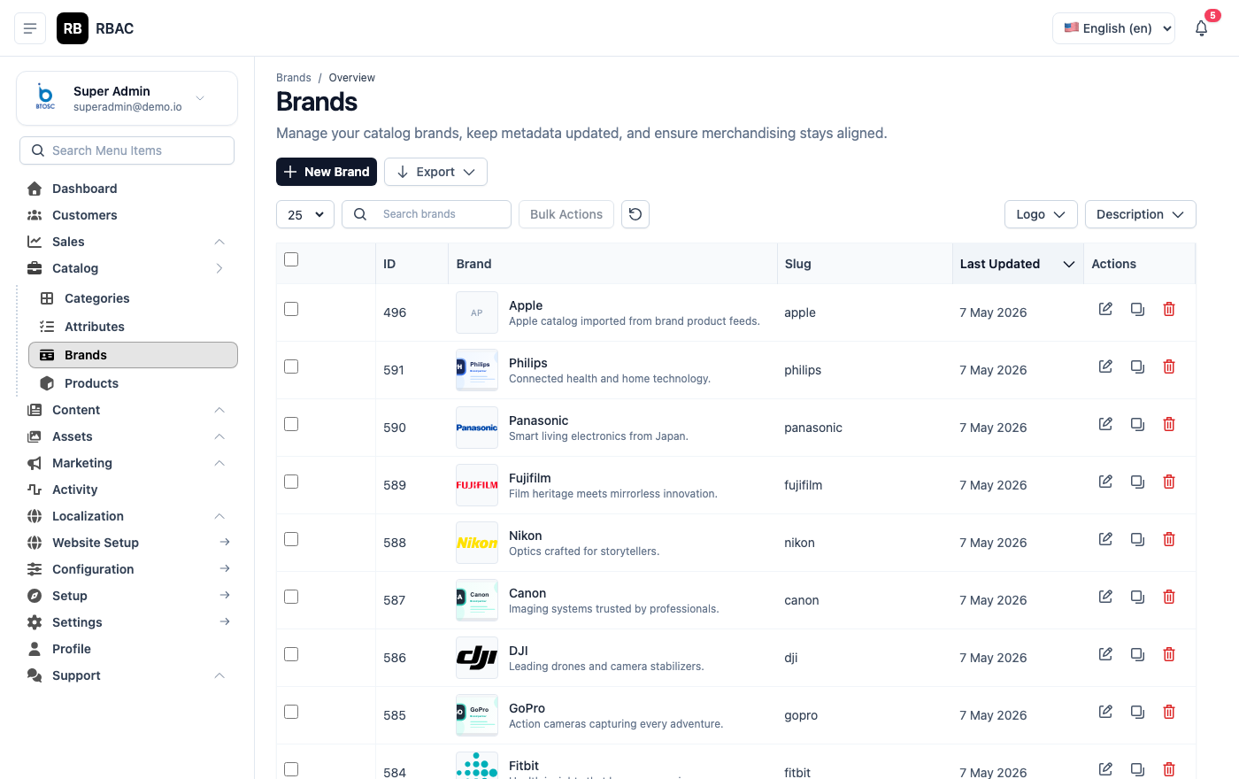Open notifications bell
The image size is (1239, 779).
(1201, 28)
